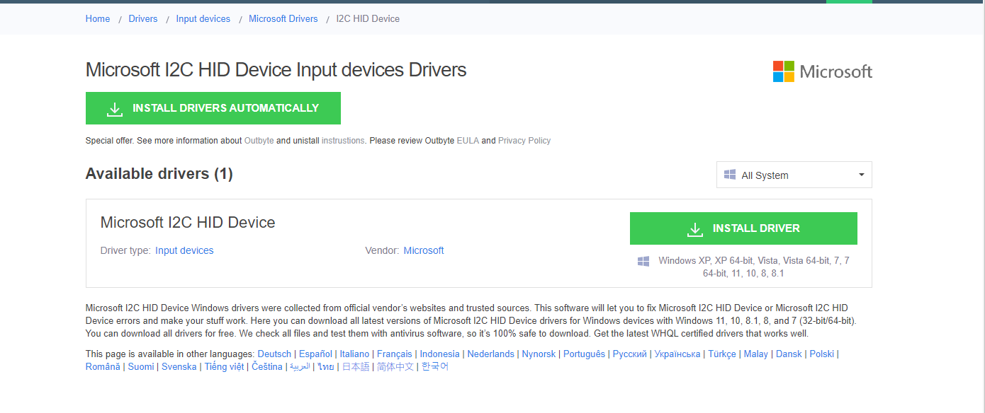
Task: Switch page language to Português
Action: (585, 354)
